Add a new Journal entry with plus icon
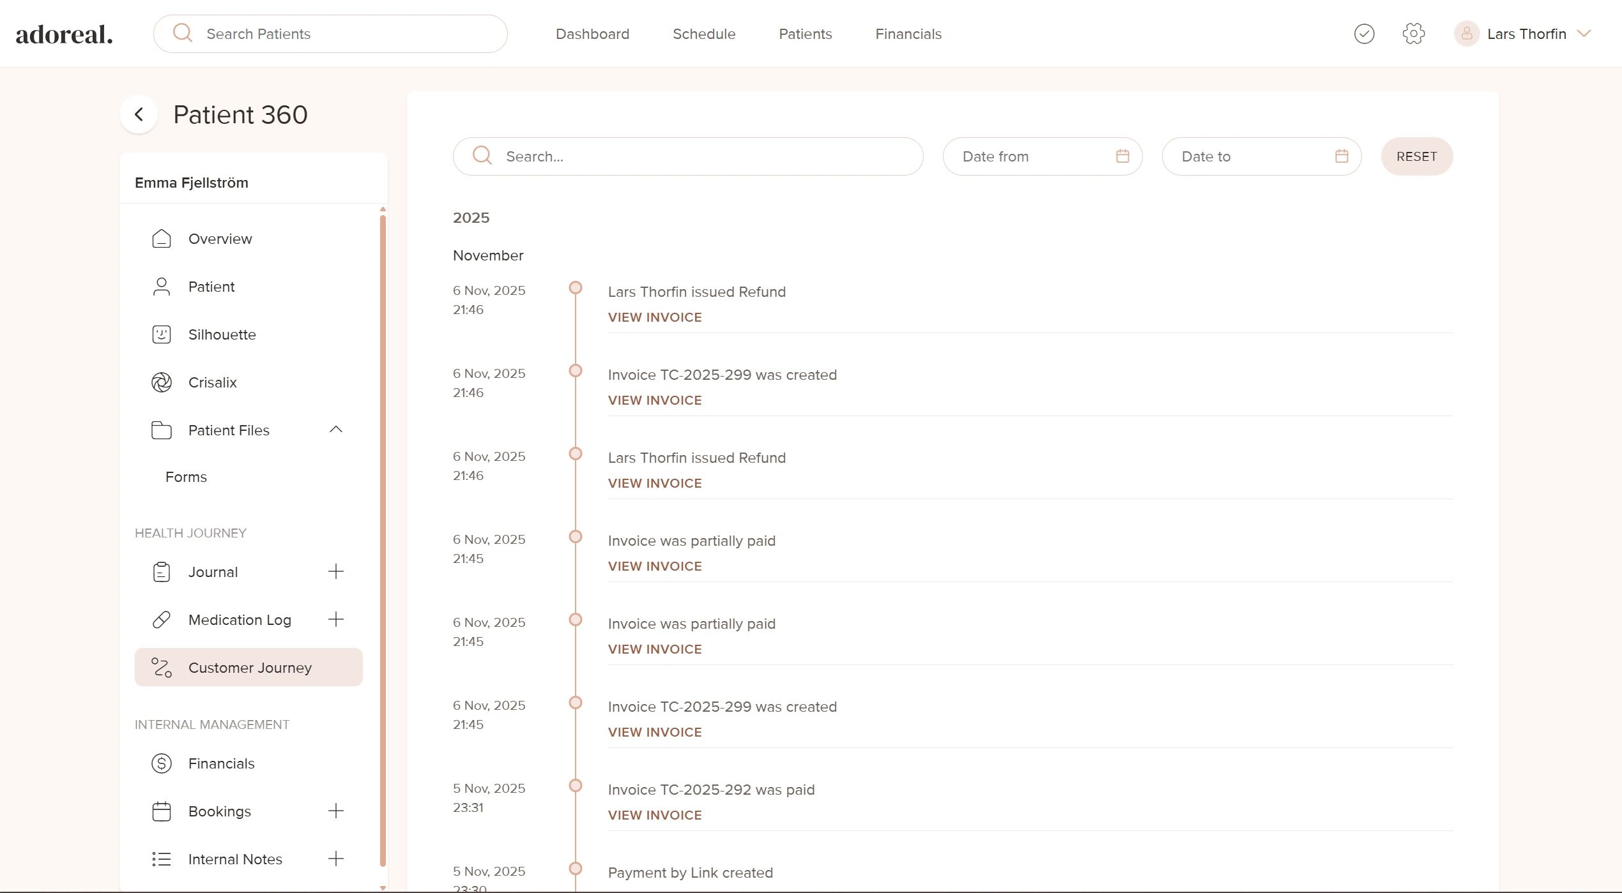 point(336,572)
